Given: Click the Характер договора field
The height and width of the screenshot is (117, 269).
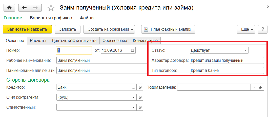Looking at the screenshot, I should [x=227, y=60].
